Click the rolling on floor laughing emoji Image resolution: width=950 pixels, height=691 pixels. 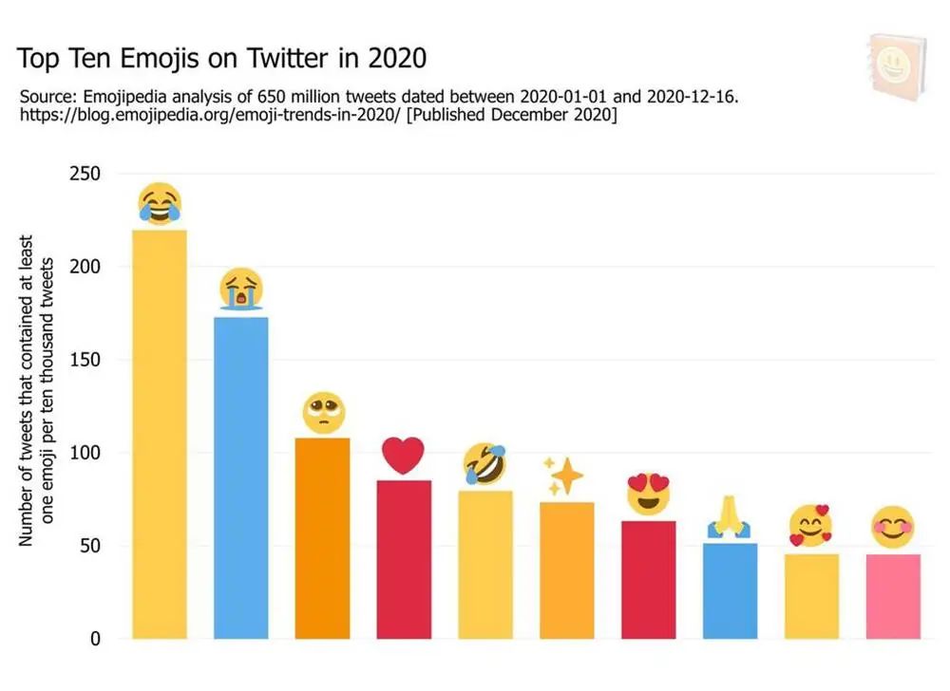click(484, 465)
